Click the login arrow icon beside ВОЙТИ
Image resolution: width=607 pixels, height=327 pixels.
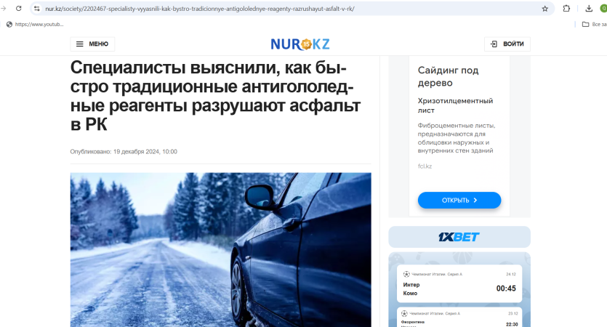(x=494, y=44)
